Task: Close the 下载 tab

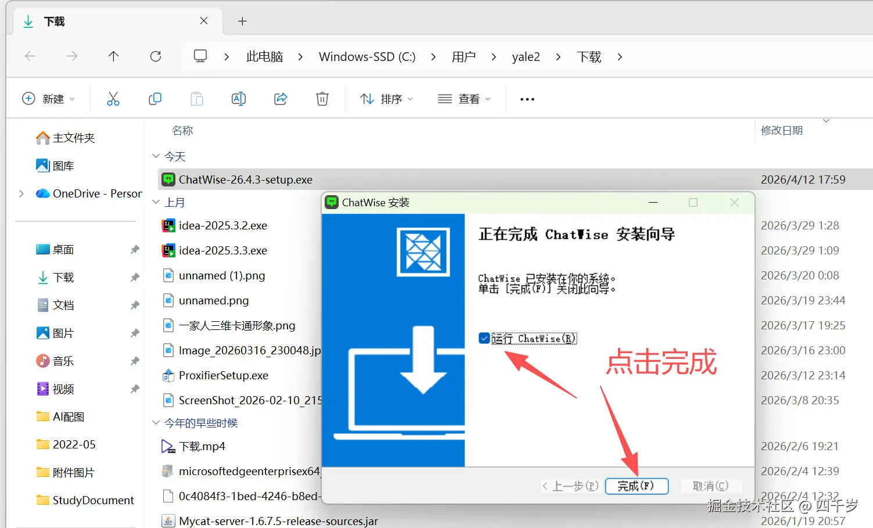Action: tap(204, 21)
